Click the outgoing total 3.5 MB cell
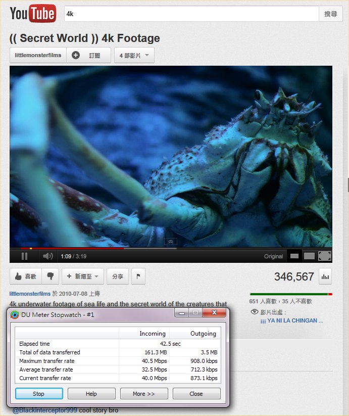349x416 pixels. [x=209, y=352]
